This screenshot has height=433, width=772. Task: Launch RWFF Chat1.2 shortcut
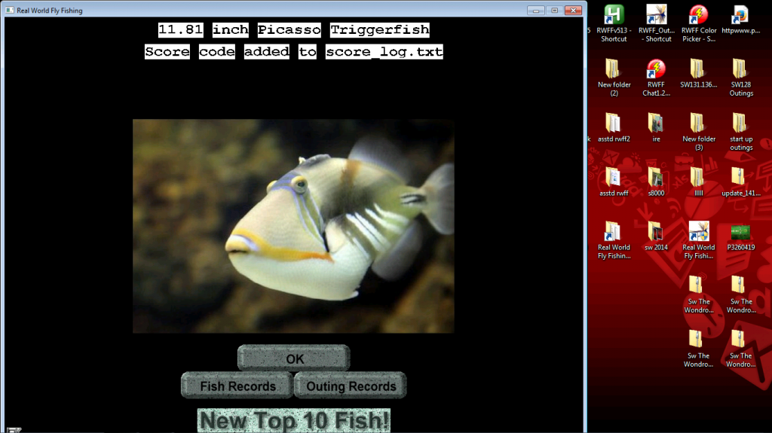click(x=657, y=78)
